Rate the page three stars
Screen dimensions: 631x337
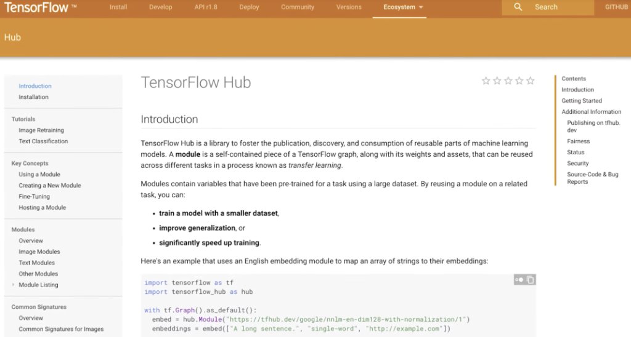[508, 81]
